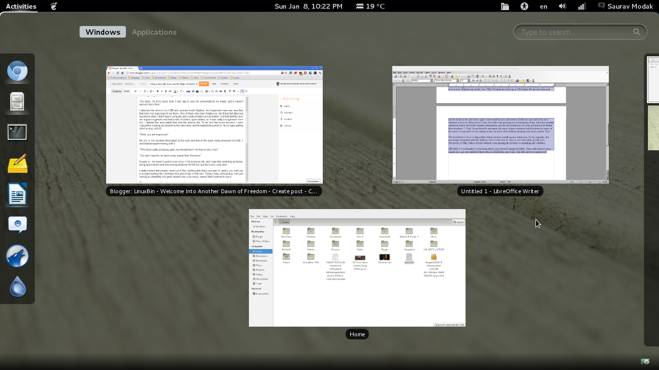This screenshot has width=659, height=370.
Task: Launch Chromium from the dash
Action: (x=17, y=71)
